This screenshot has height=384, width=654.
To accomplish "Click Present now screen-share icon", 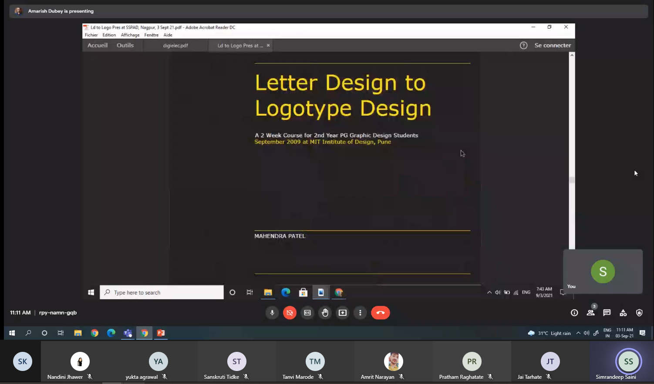I will [x=343, y=313].
